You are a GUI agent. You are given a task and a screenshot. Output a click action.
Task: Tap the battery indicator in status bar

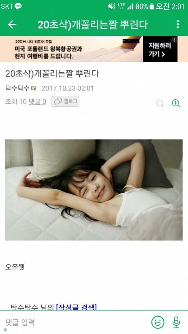pyautogui.click(x=151, y=6)
